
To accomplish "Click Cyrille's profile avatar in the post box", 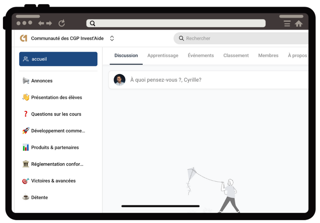I will 119,80.
